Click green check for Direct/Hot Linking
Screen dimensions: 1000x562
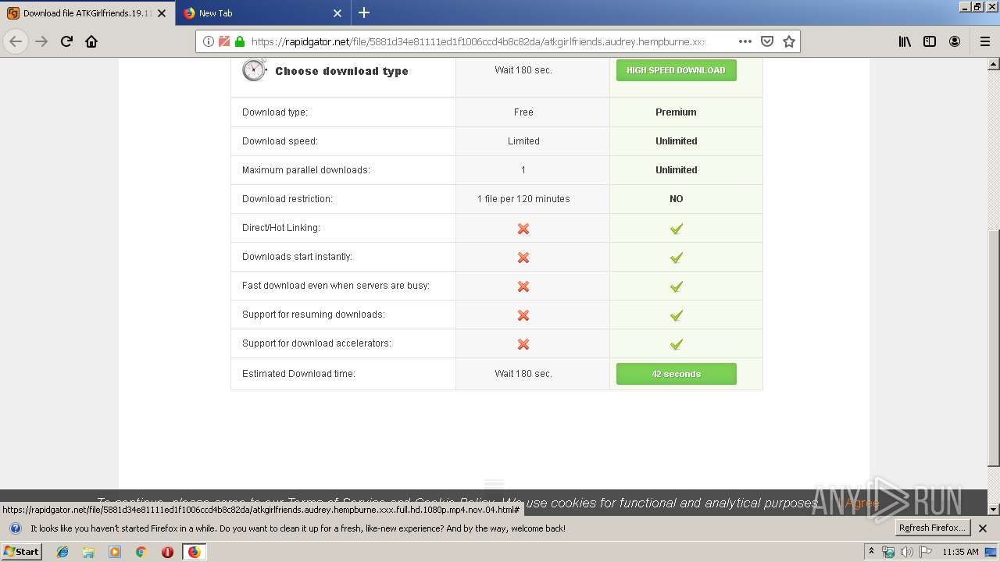(x=677, y=229)
